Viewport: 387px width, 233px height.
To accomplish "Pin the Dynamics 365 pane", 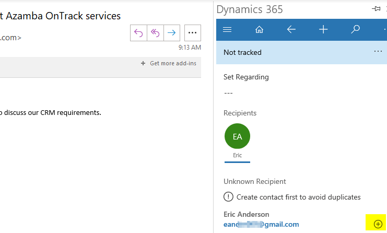I will tap(376, 9).
